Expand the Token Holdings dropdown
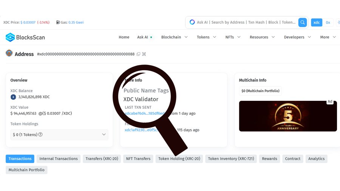Image resolution: width=340 pixels, height=191 pixels. [x=59, y=134]
